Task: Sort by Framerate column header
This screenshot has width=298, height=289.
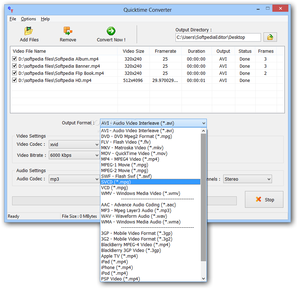Action: [166, 51]
